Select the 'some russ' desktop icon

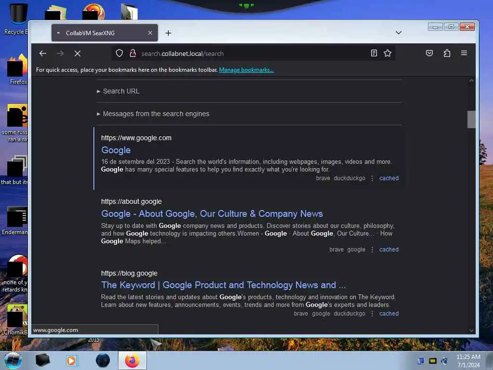[15, 123]
